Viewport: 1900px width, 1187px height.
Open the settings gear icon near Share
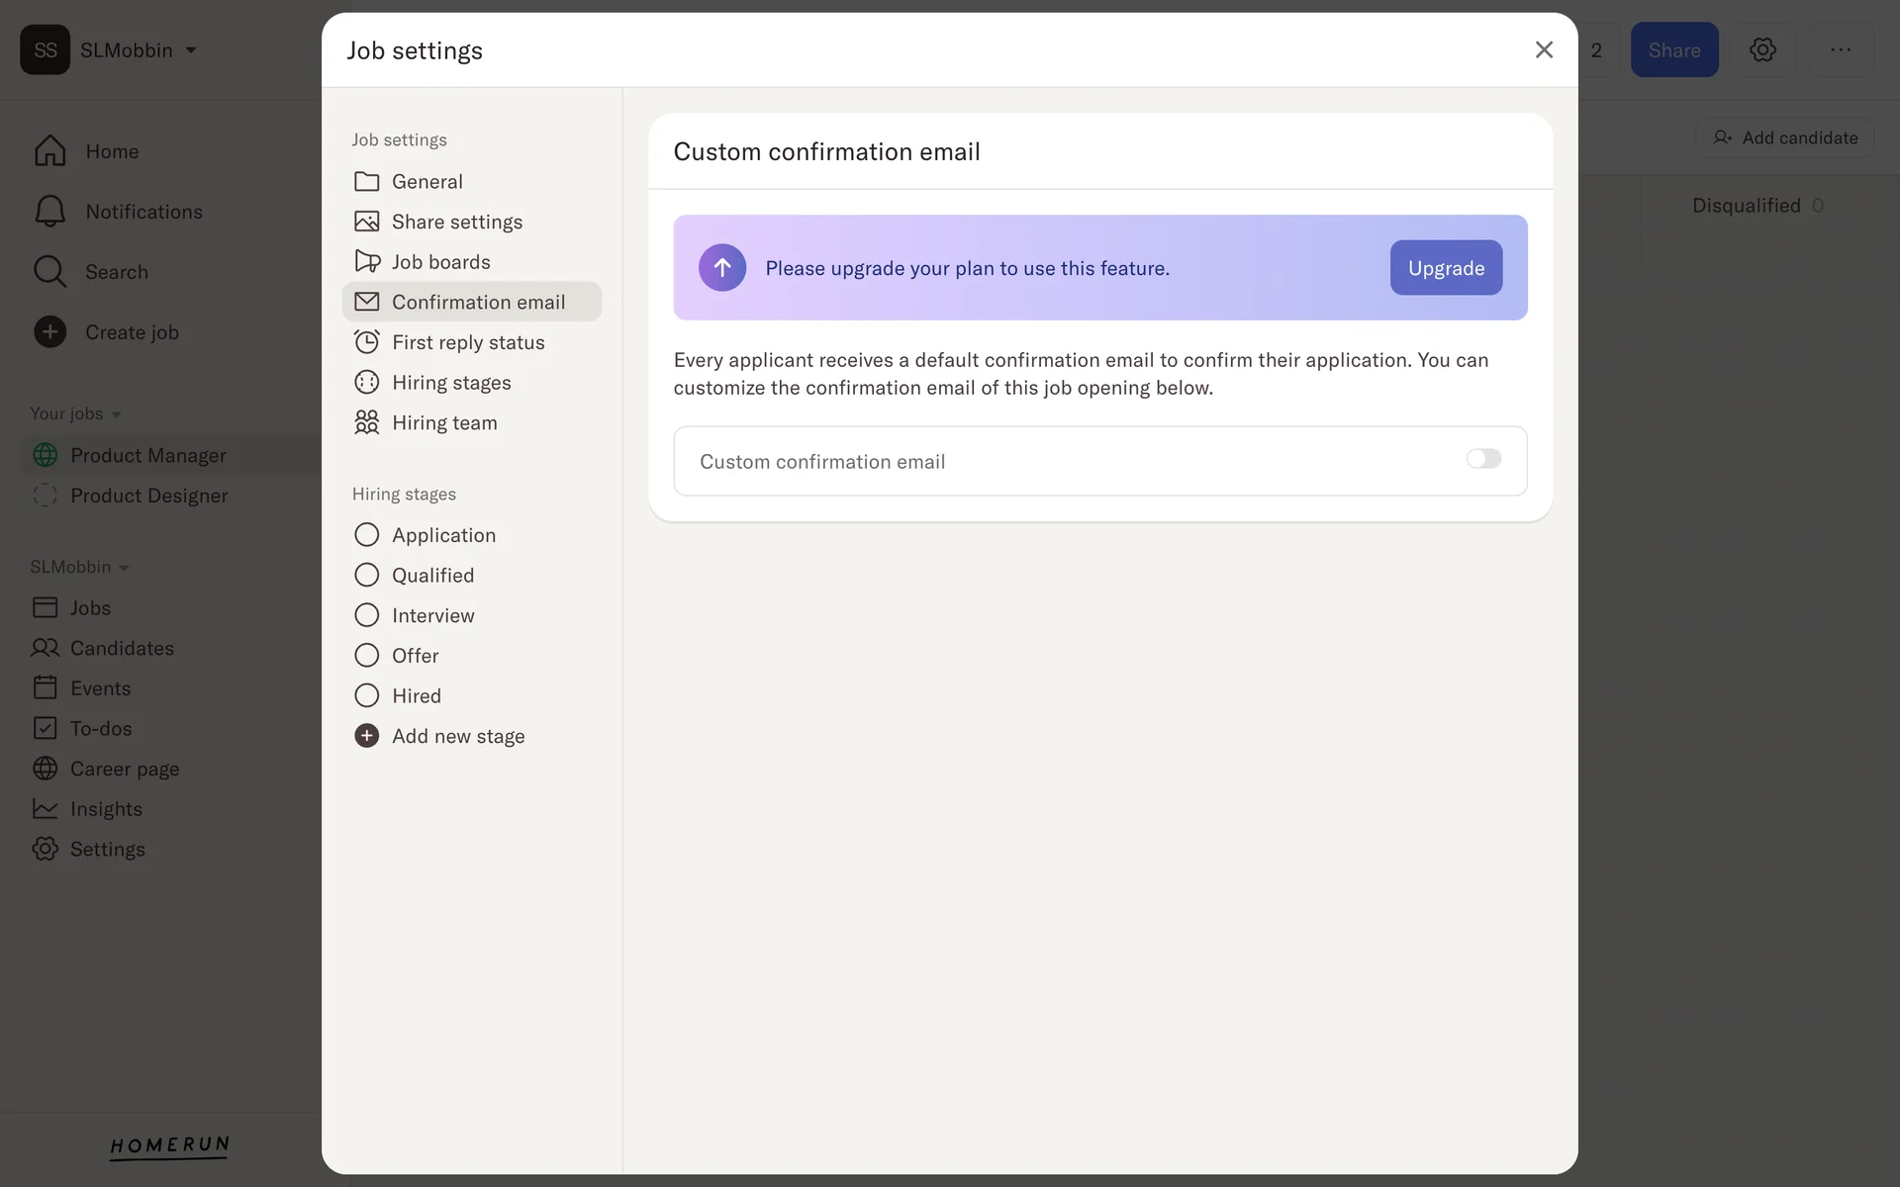click(1761, 49)
